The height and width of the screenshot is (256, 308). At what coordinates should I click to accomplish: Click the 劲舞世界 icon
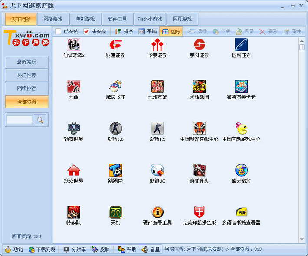(74, 128)
